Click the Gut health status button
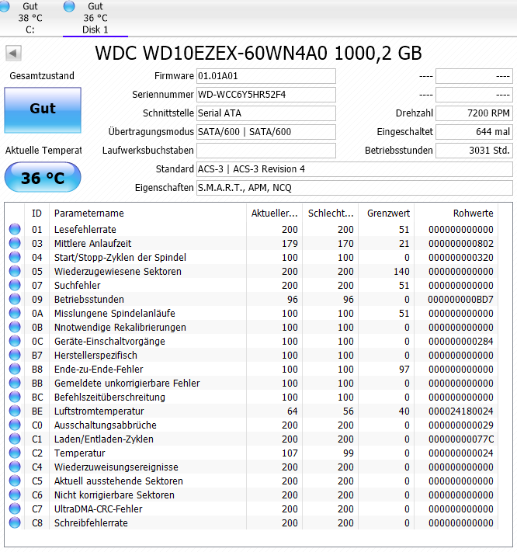Screen dimensions: 517x552 [43, 109]
